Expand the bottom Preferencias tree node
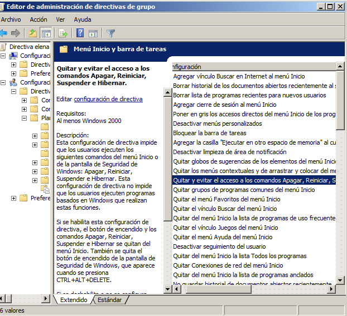The height and width of the screenshot is (316, 347). (14, 198)
